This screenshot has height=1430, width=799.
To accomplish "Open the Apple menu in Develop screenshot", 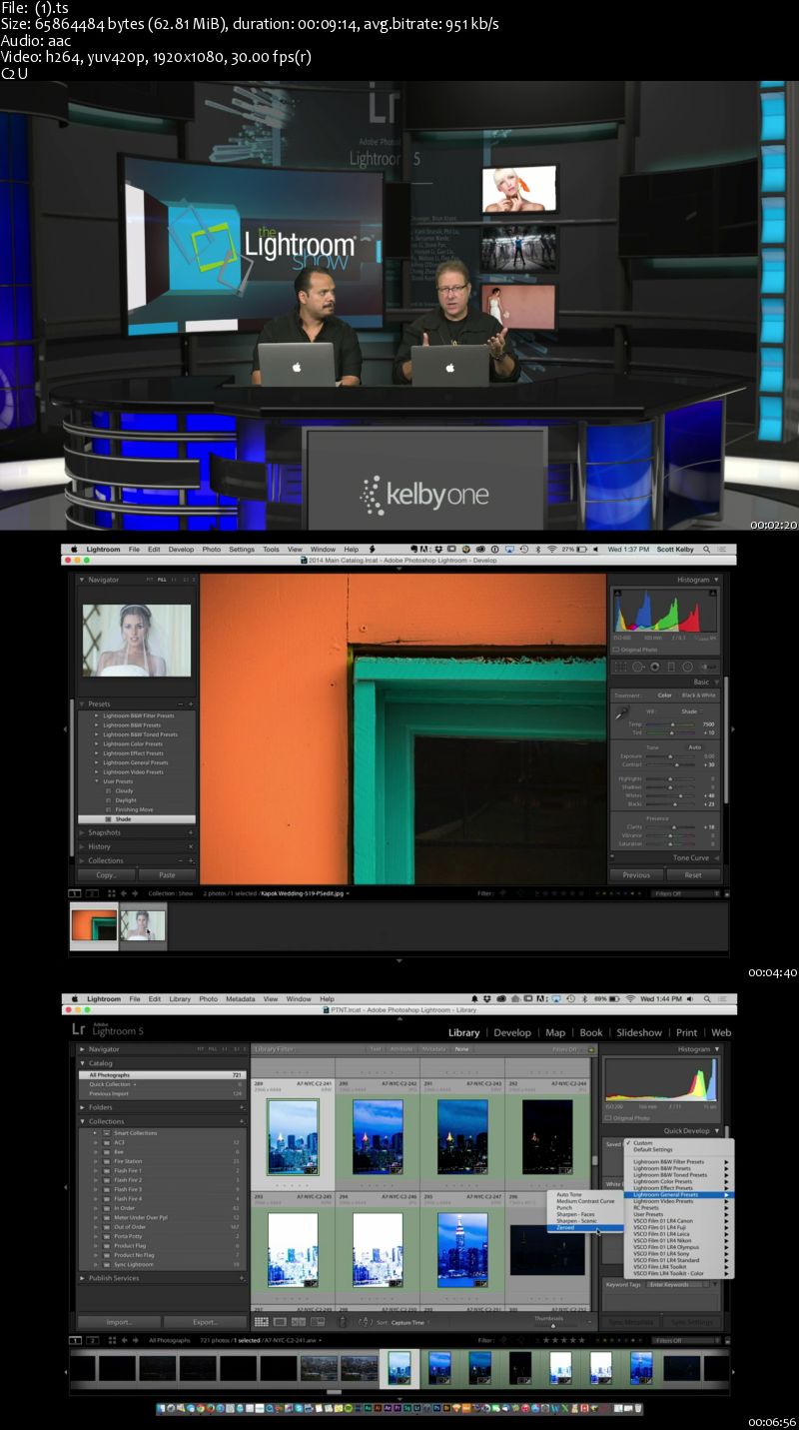I will click(x=73, y=549).
